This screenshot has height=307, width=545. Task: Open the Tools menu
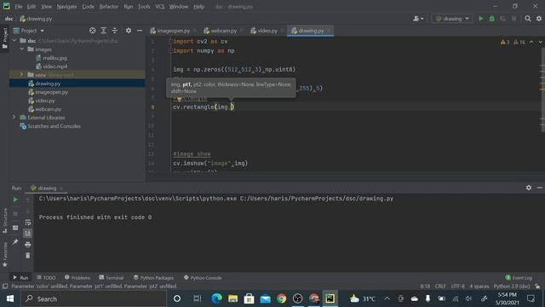[144, 7]
